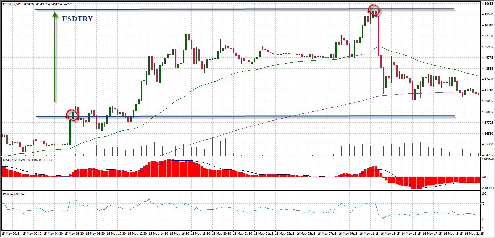The height and width of the screenshot is (238, 495).
Task: Click price level 4.36550 on the axis
Action: [488, 134]
